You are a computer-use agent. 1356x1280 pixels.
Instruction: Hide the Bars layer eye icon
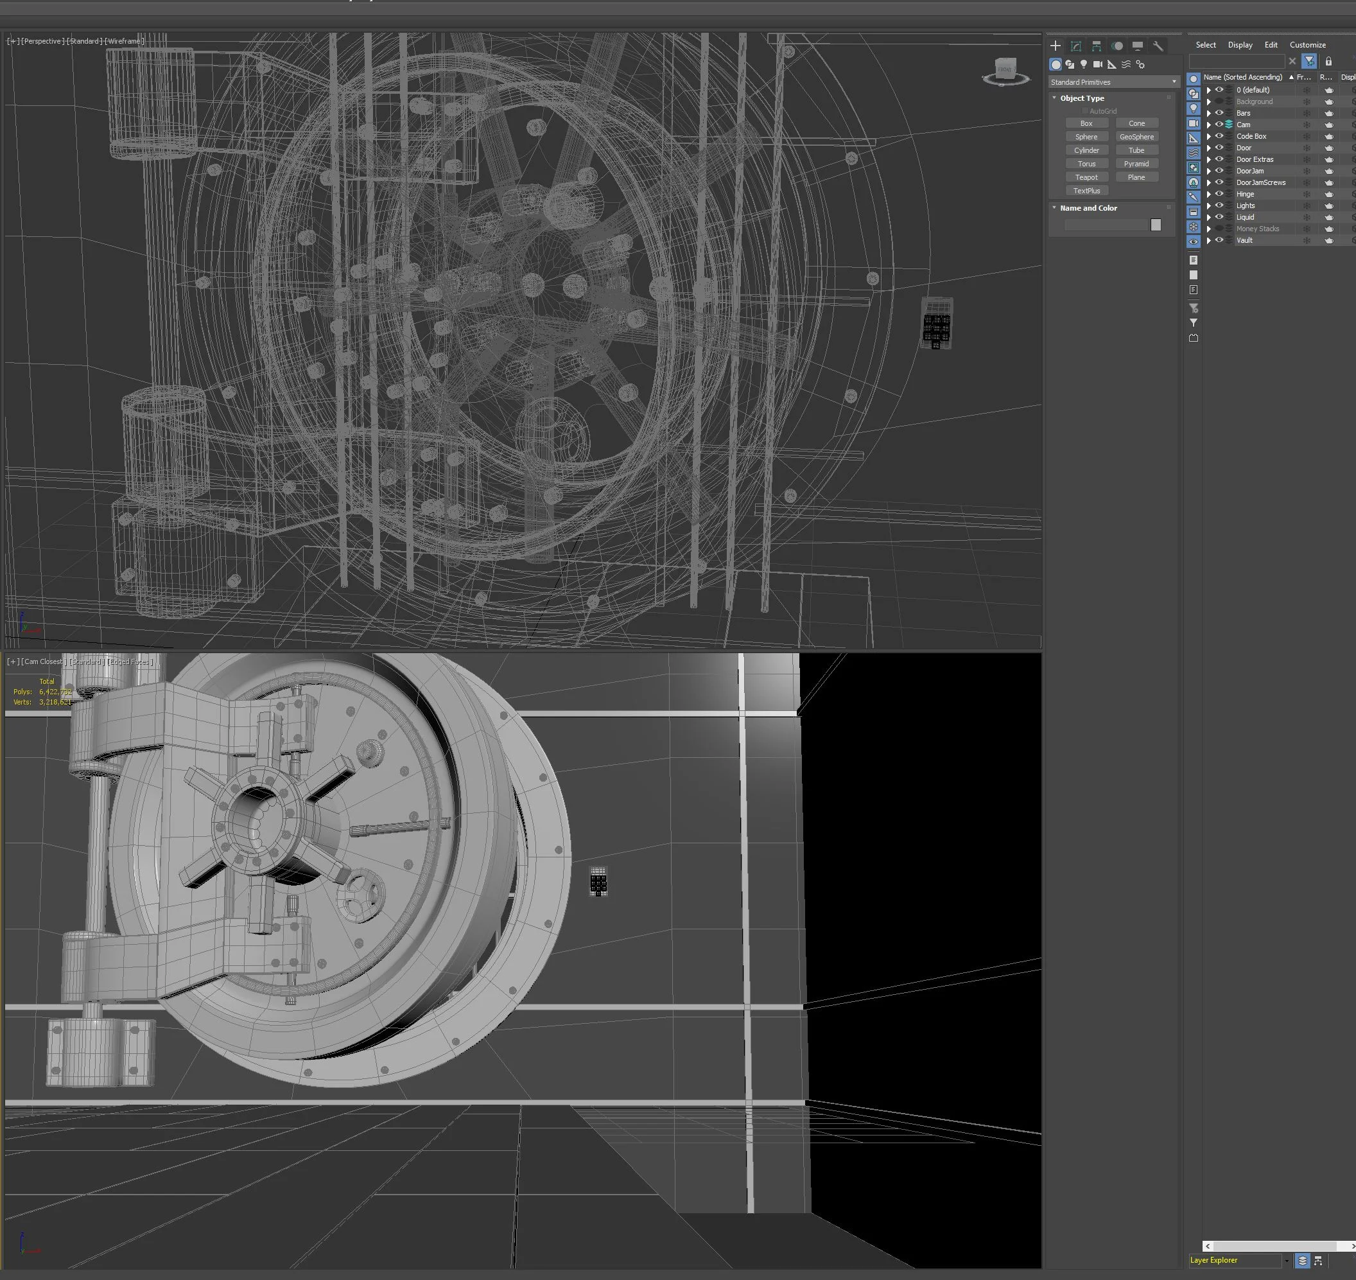tap(1220, 112)
